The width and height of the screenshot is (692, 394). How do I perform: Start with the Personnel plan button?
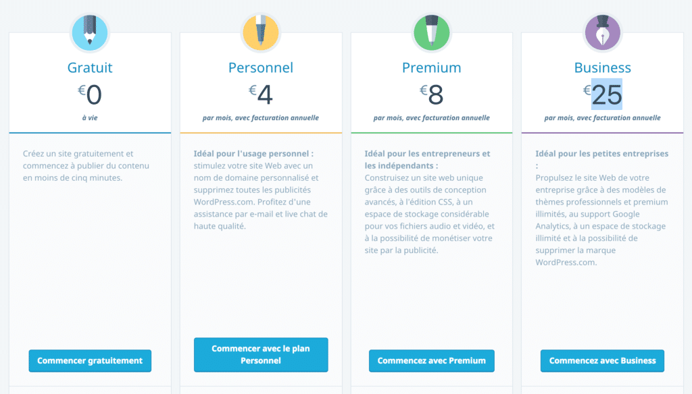click(261, 355)
